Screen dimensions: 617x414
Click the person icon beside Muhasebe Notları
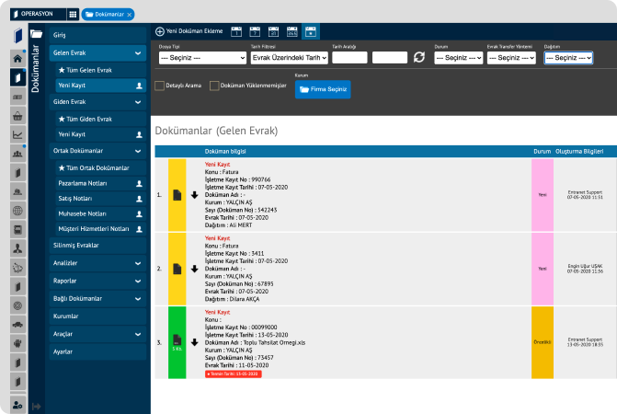pyautogui.click(x=139, y=214)
